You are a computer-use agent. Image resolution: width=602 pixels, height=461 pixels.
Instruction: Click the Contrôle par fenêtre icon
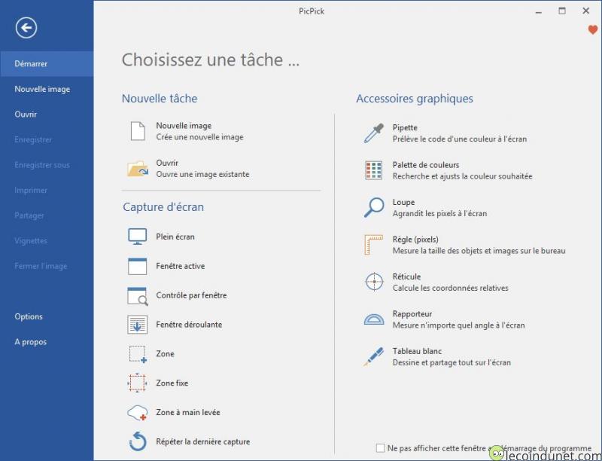coord(138,295)
